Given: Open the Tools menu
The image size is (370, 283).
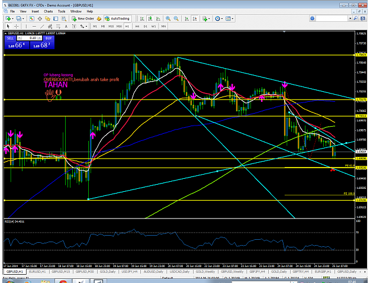Looking at the screenshot, I should (62, 11).
